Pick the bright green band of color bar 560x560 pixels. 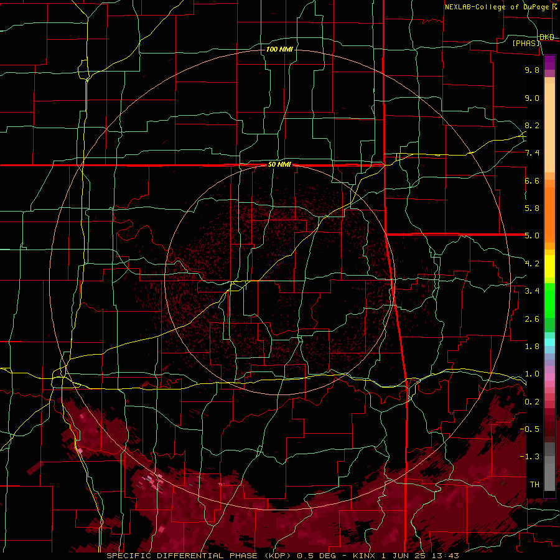[549, 300]
